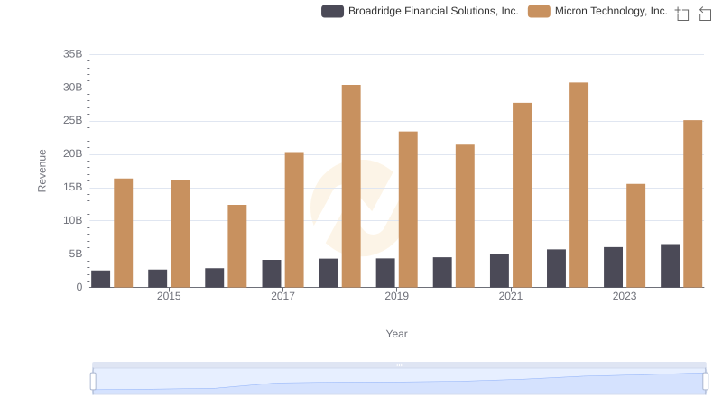
Task: Select Broadridge bar for 2021
Action: (x=500, y=271)
